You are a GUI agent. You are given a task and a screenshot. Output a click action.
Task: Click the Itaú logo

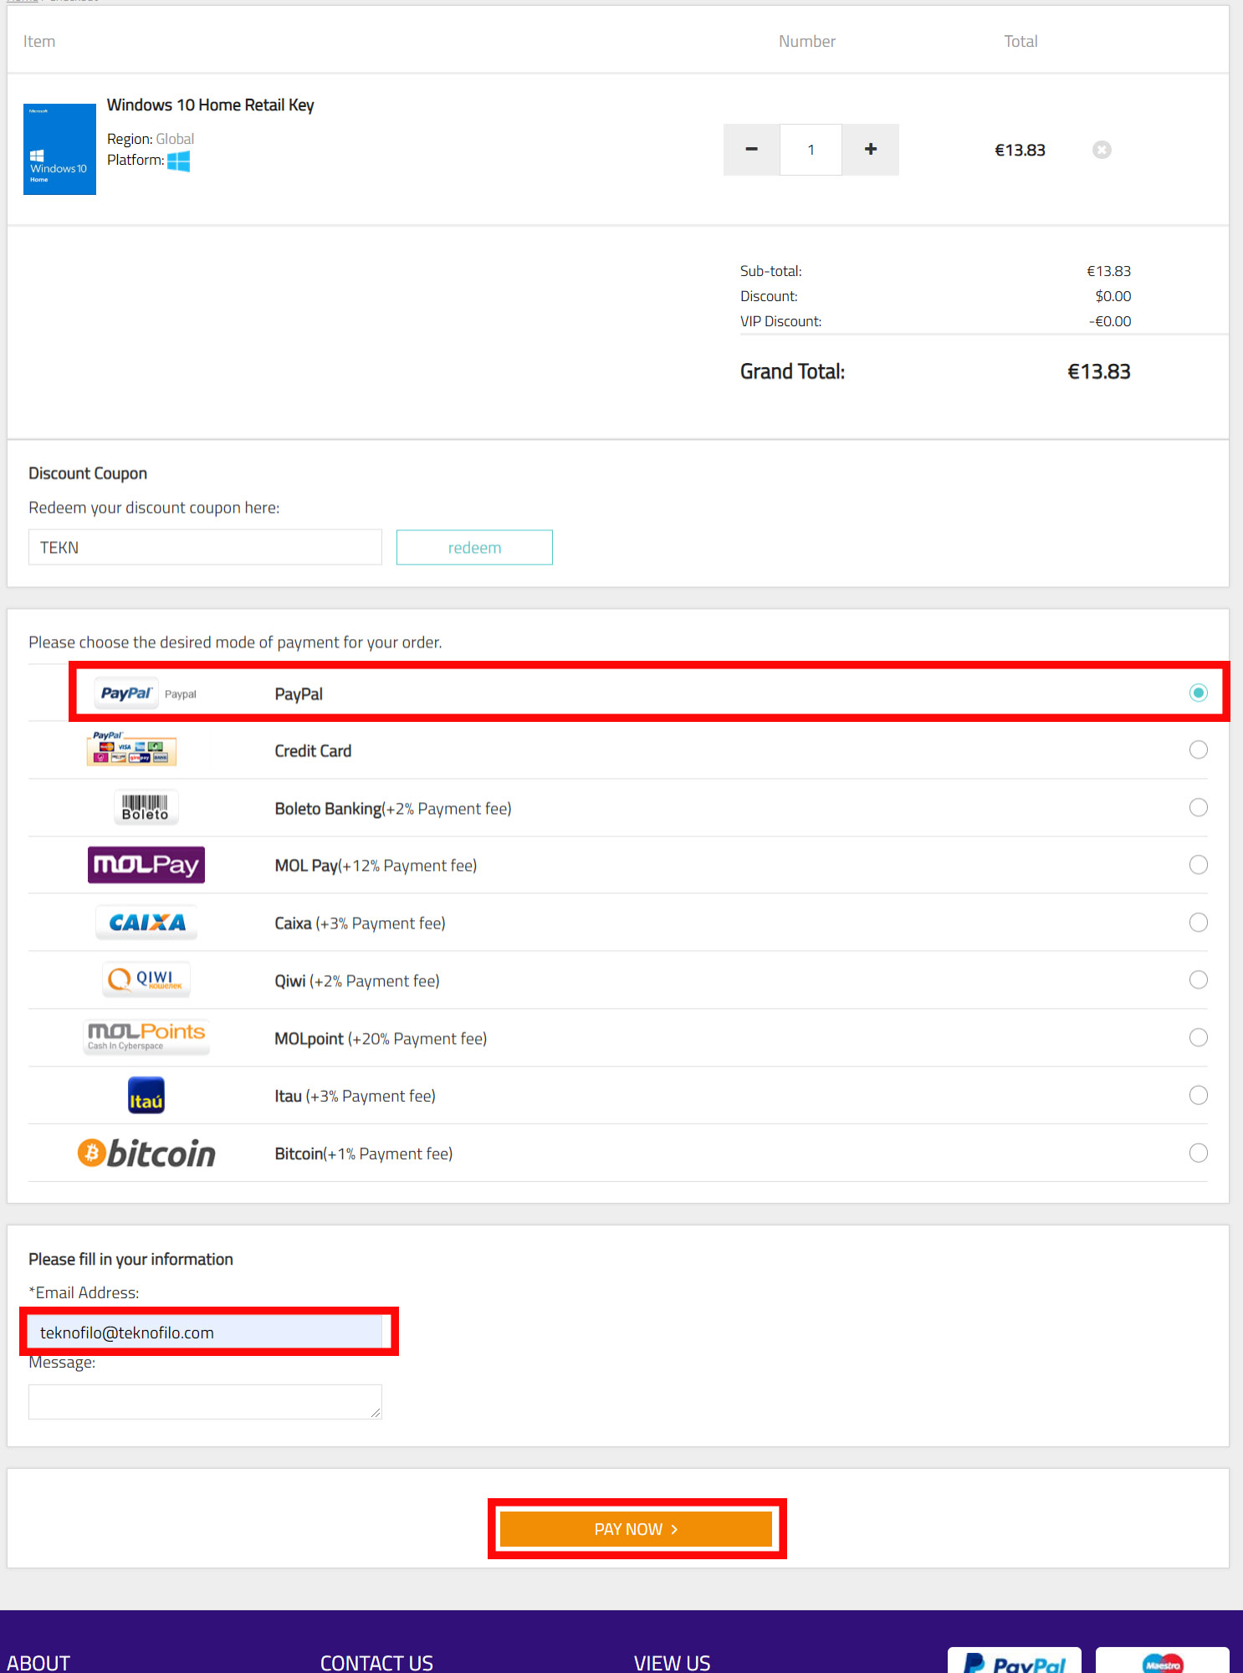(146, 1095)
